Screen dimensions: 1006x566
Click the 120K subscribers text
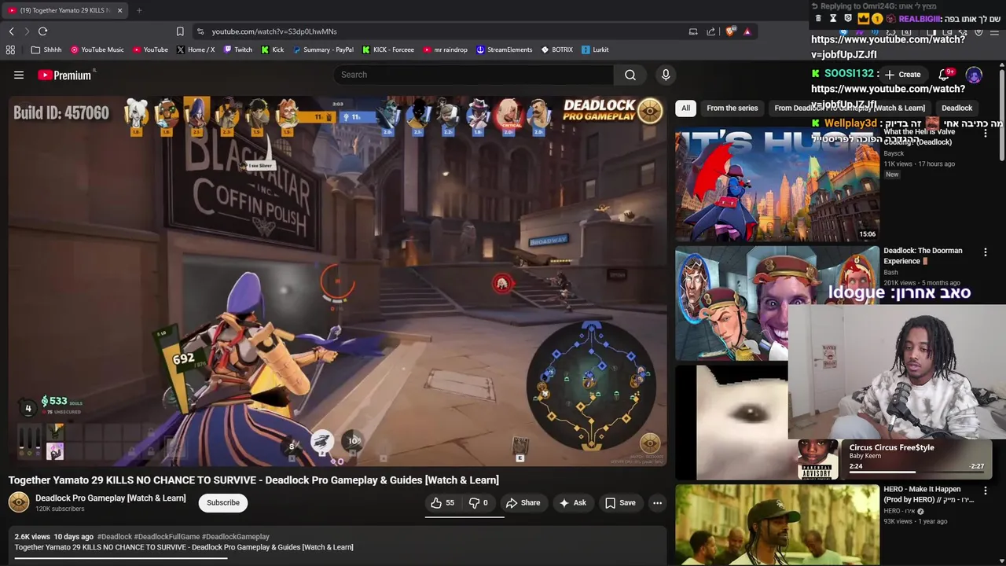[x=60, y=509]
